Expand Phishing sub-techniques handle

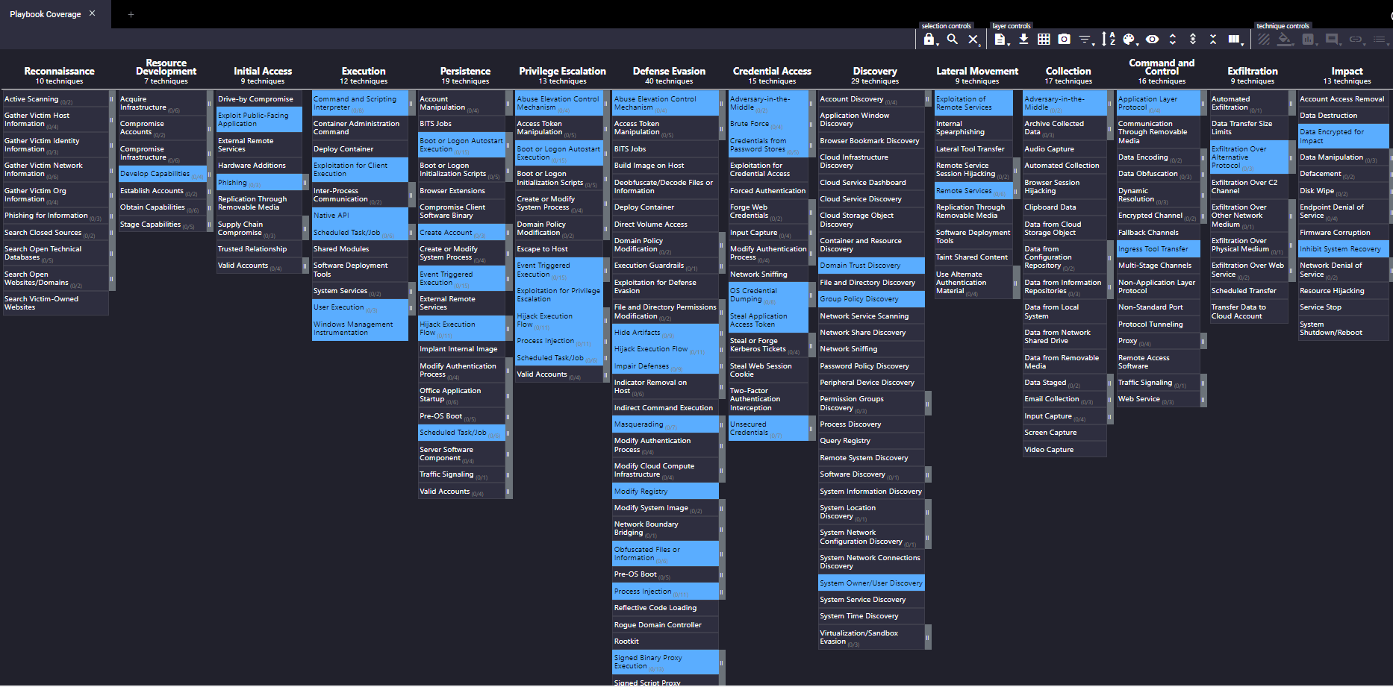(x=305, y=183)
